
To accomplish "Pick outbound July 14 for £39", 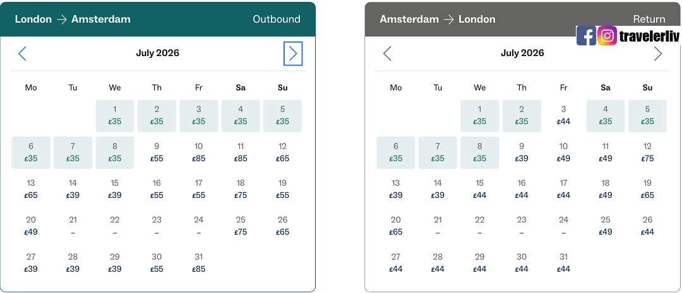I will (x=73, y=189).
